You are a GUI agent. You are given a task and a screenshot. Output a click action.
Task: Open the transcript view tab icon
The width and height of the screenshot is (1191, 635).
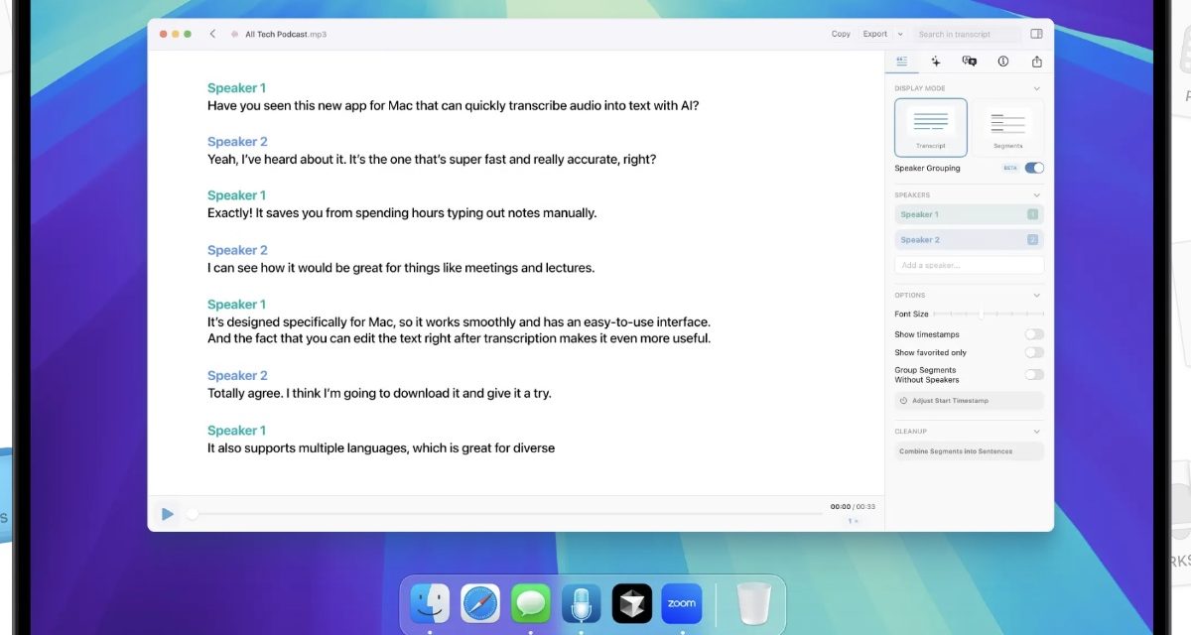coord(902,62)
